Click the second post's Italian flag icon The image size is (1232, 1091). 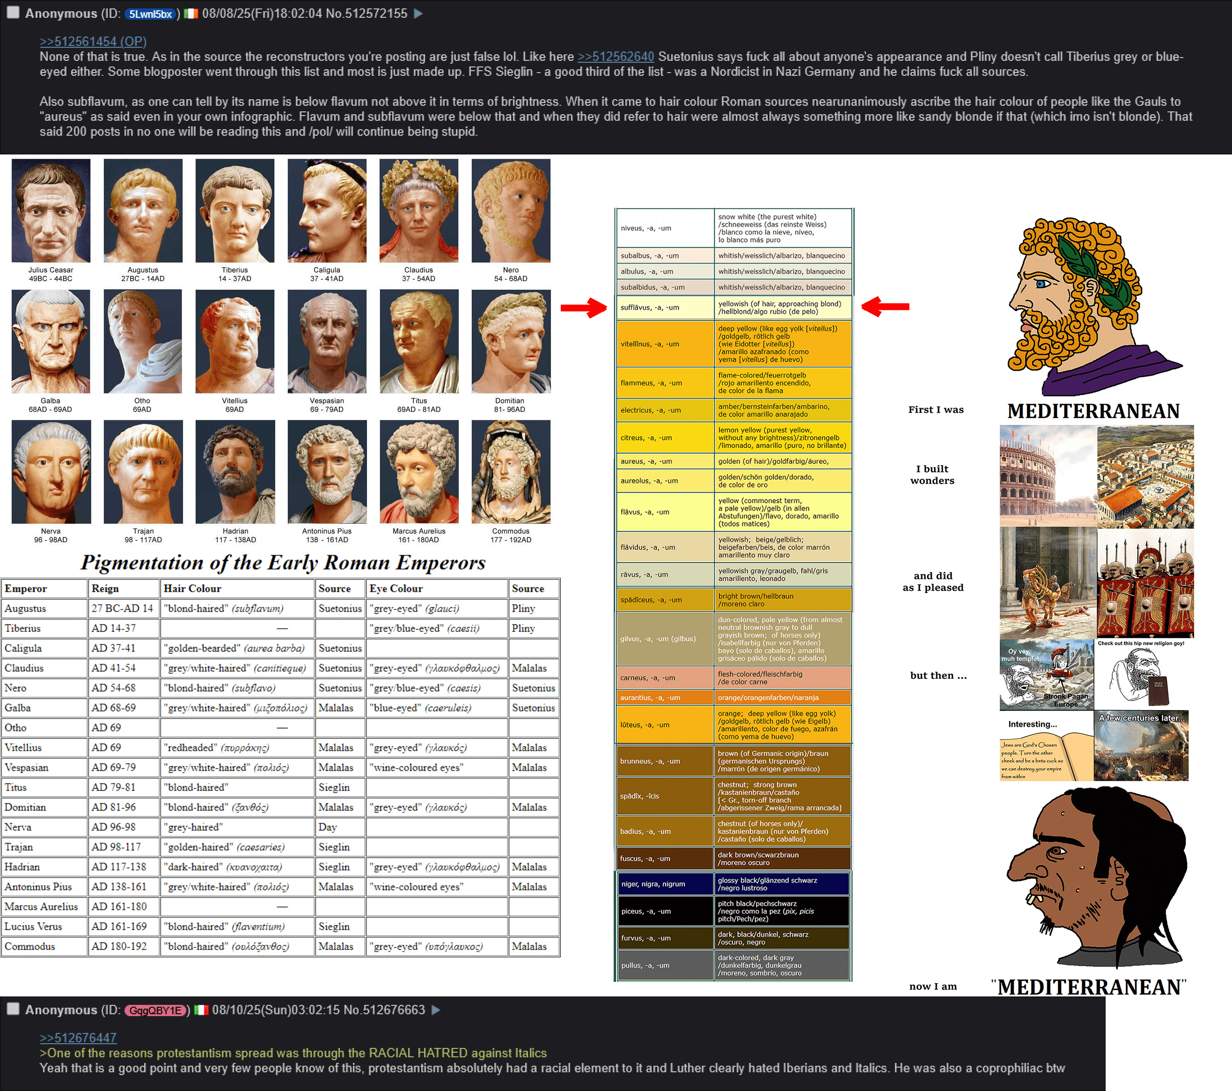[x=201, y=1010]
